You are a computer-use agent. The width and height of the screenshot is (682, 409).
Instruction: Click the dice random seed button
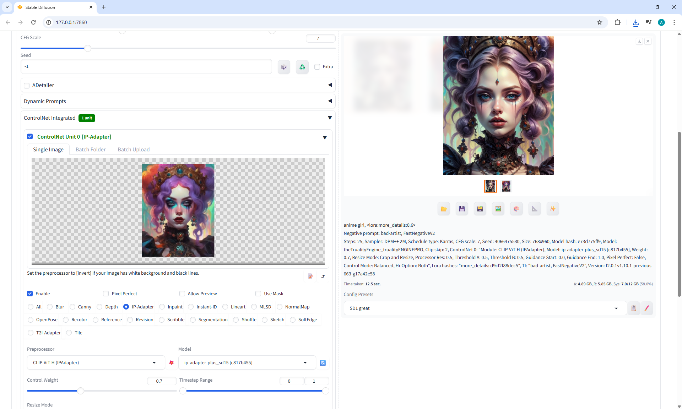point(284,67)
